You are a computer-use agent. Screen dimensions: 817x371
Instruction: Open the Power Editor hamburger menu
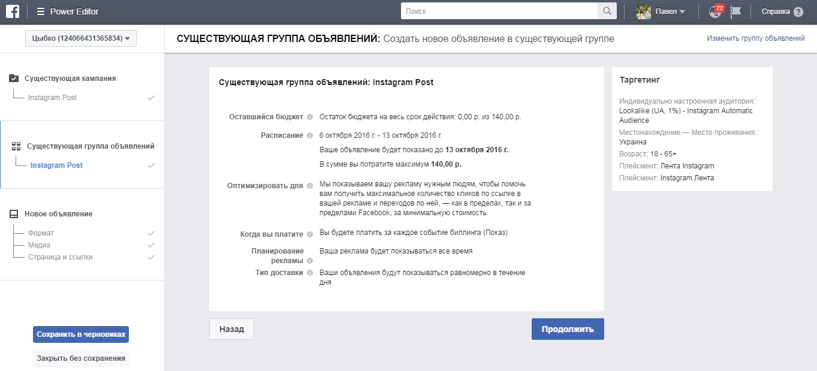click(x=40, y=11)
